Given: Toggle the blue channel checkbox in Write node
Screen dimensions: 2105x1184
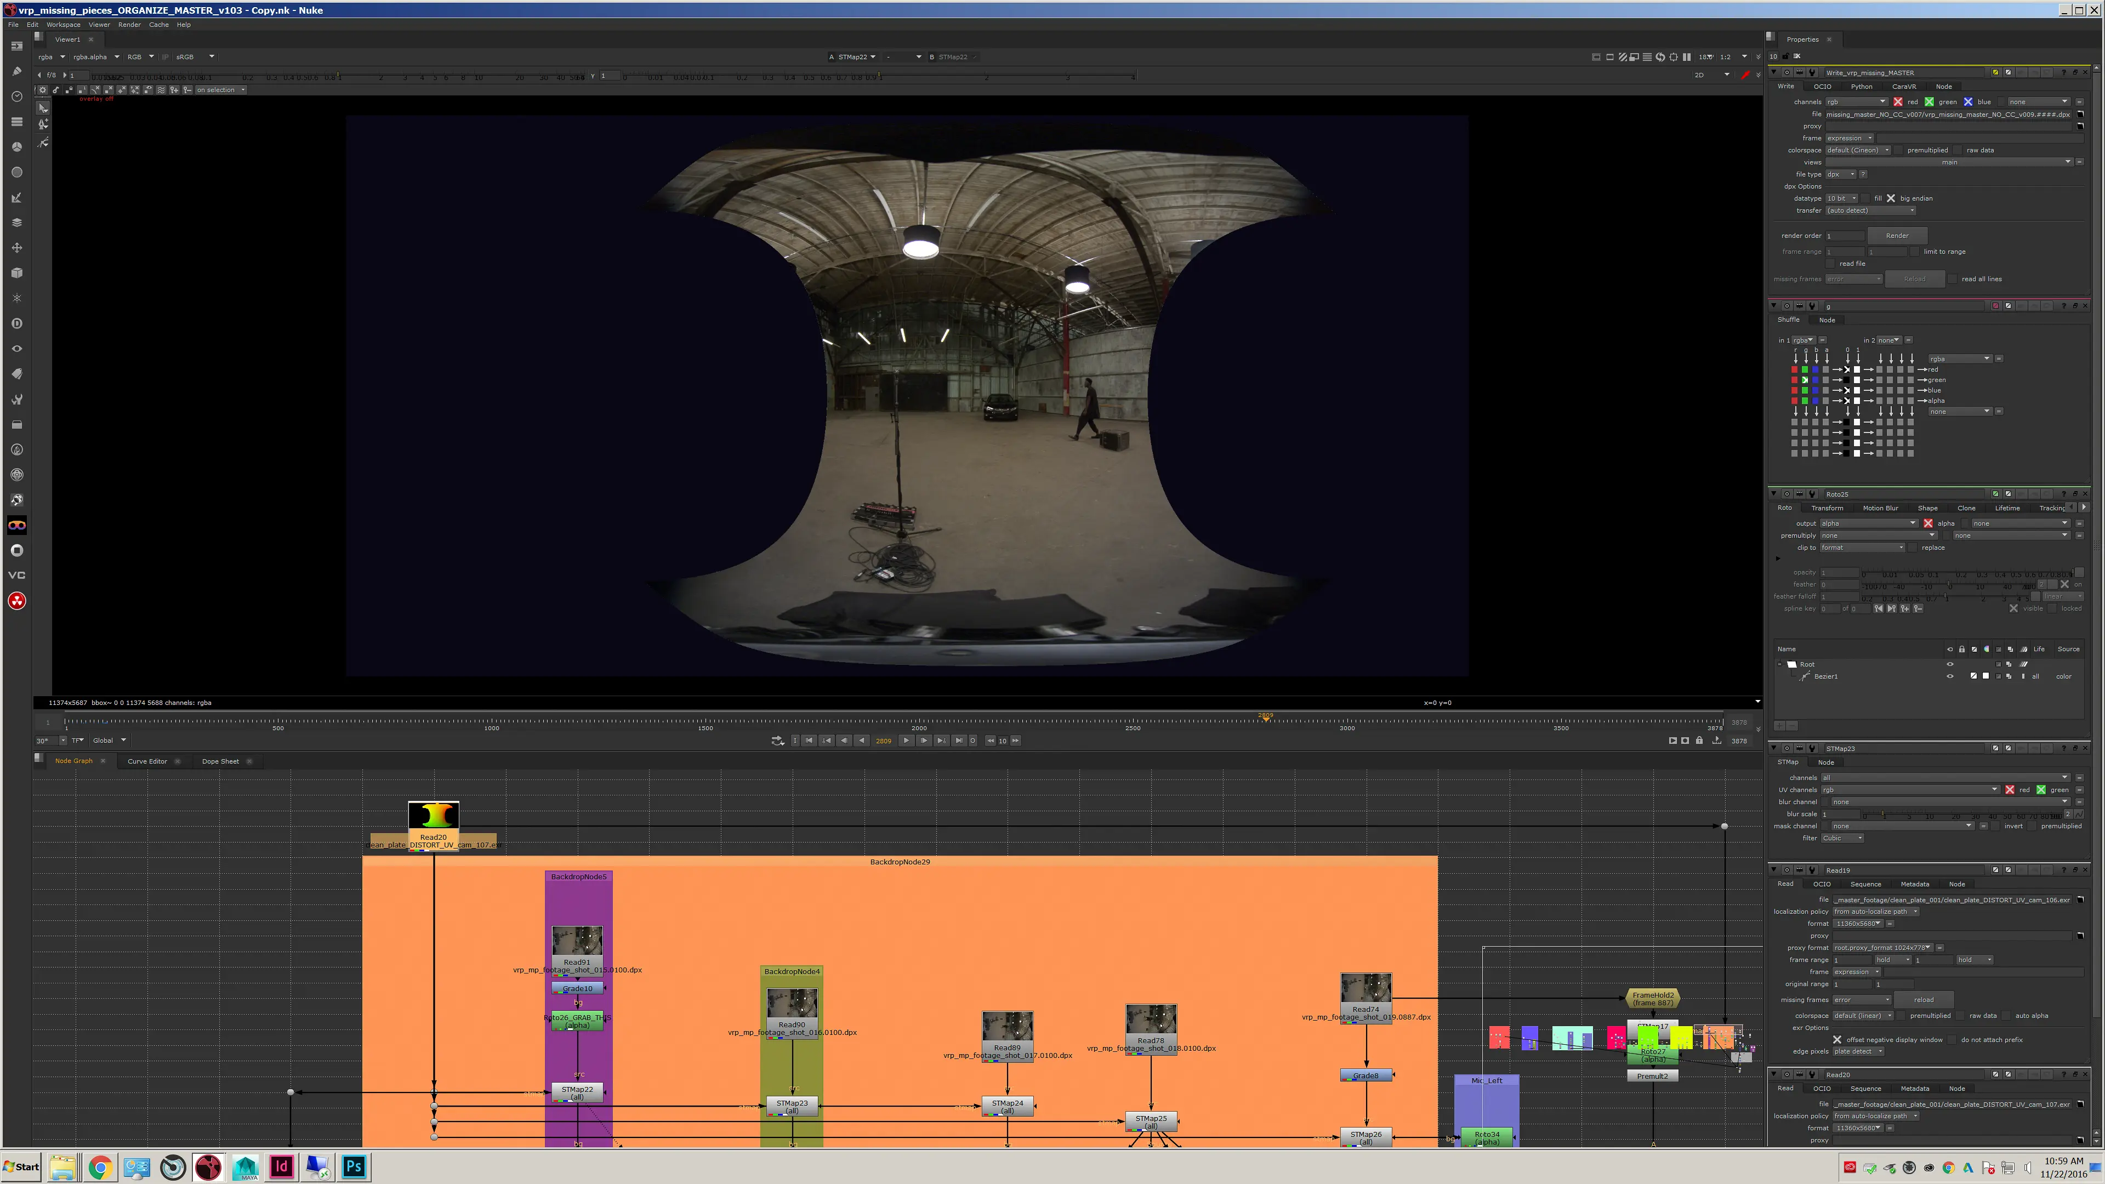Looking at the screenshot, I should 1968,102.
